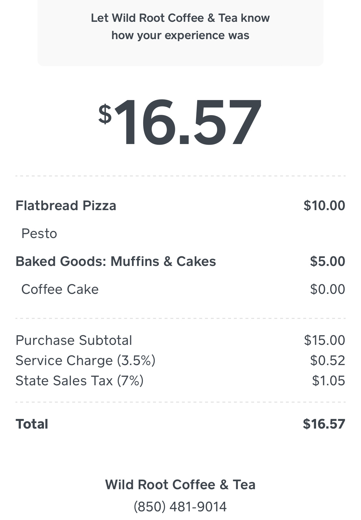Click the $0.00 Coffee Cake price

327,289
